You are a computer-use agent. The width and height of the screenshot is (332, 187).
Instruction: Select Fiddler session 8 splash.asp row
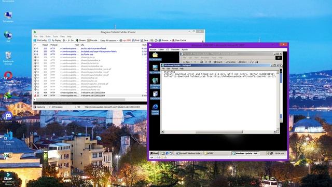pyautogui.click(x=90, y=51)
